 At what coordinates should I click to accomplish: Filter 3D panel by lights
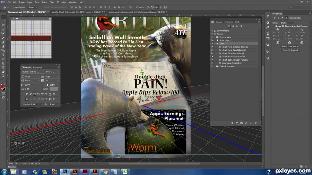point(241,26)
